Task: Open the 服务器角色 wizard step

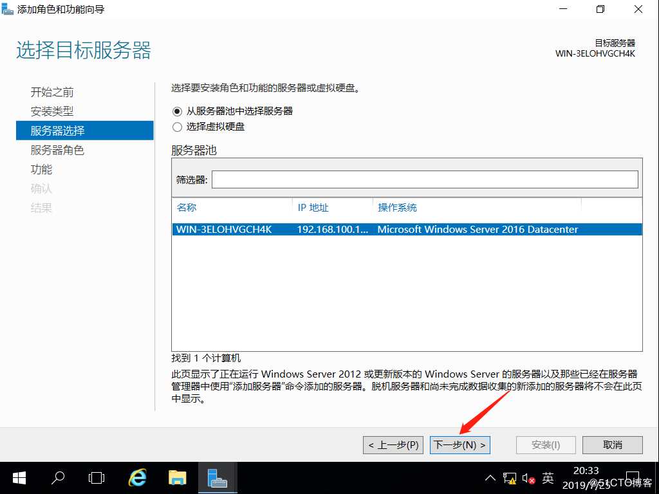Action: 57,150
